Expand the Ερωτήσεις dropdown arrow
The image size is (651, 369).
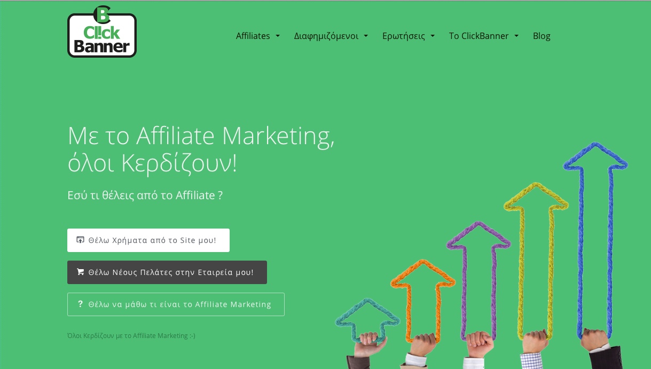433,36
